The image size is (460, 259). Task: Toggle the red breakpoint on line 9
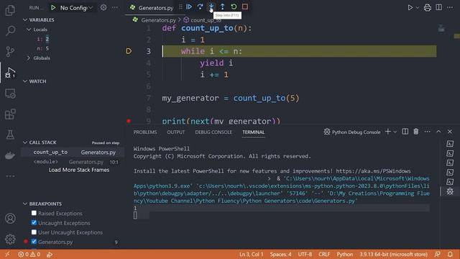[129, 121]
